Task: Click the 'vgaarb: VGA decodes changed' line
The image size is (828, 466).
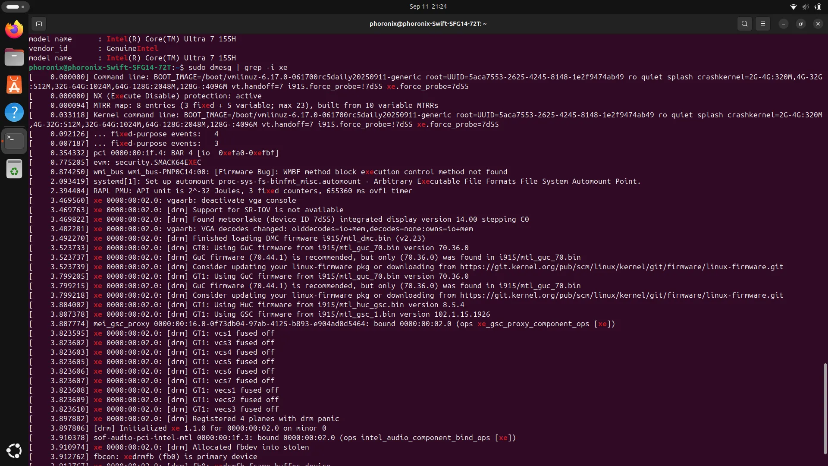Action: pyautogui.click(x=251, y=229)
